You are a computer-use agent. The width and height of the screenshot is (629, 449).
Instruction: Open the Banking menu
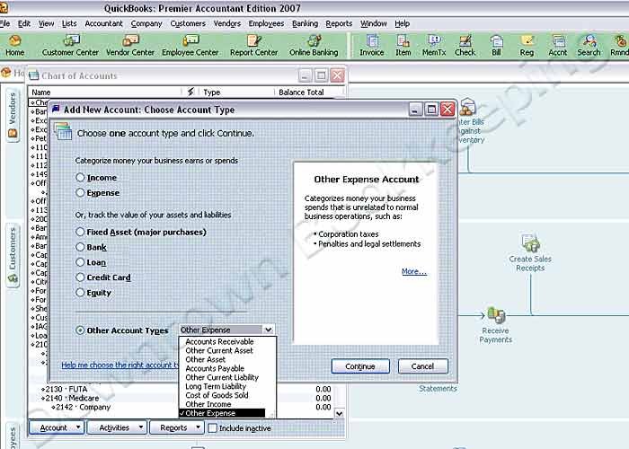tap(305, 23)
